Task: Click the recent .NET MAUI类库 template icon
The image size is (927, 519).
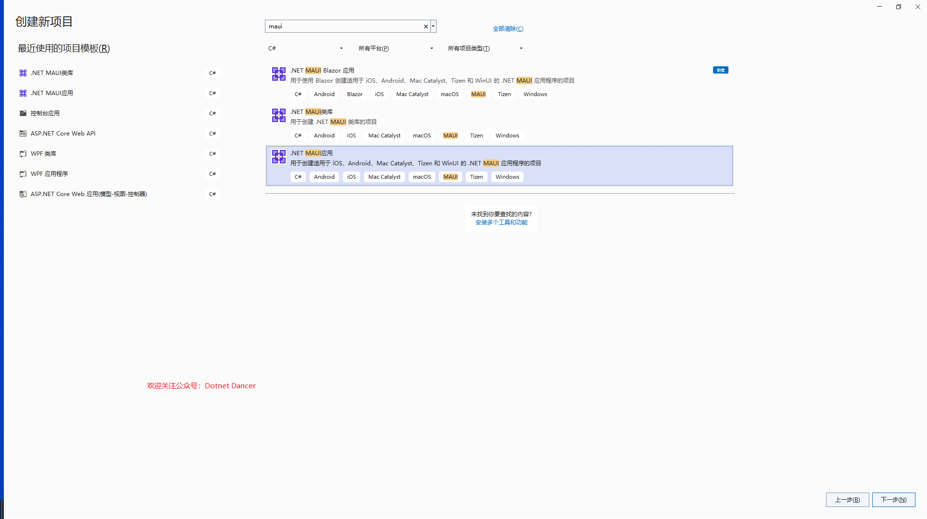Action: [x=23, y=73]
